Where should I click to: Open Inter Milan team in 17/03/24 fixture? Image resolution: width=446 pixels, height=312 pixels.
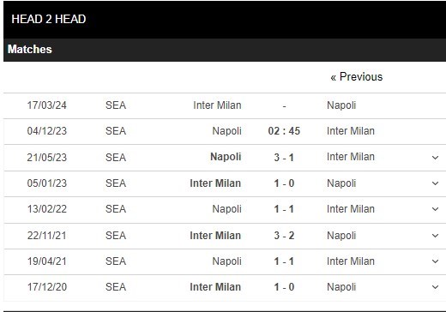click(217, 105)
